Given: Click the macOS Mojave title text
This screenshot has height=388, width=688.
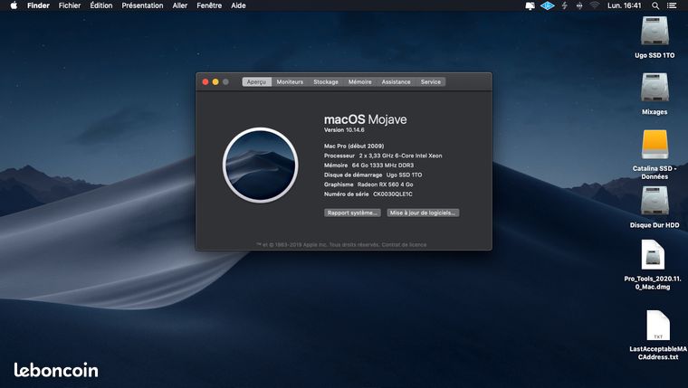Looking at the screenshot, I should pos(365,119).
